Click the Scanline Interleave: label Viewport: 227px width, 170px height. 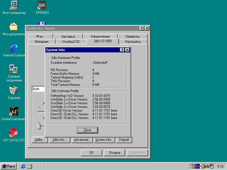tap(64, 63)
